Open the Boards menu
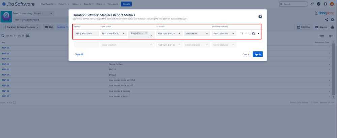 (89, 4)
